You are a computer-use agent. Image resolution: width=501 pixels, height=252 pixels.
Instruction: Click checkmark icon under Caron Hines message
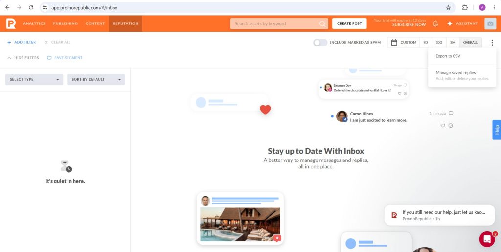pos(451,126)
